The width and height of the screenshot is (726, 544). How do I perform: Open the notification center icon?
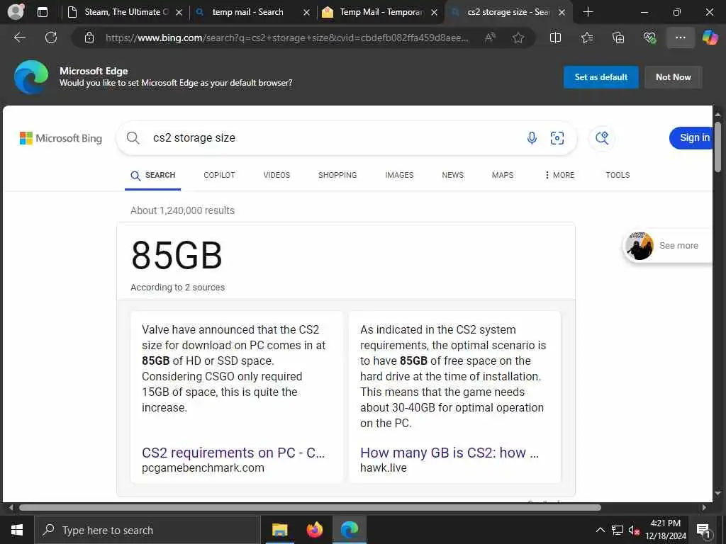pyautogui.click(x=703, y=530)
